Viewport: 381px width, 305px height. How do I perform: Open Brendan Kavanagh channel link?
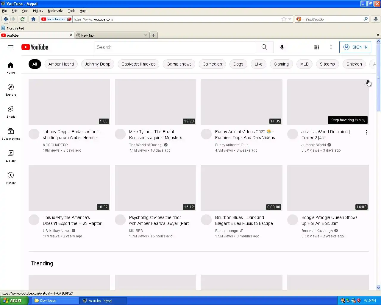317,231
